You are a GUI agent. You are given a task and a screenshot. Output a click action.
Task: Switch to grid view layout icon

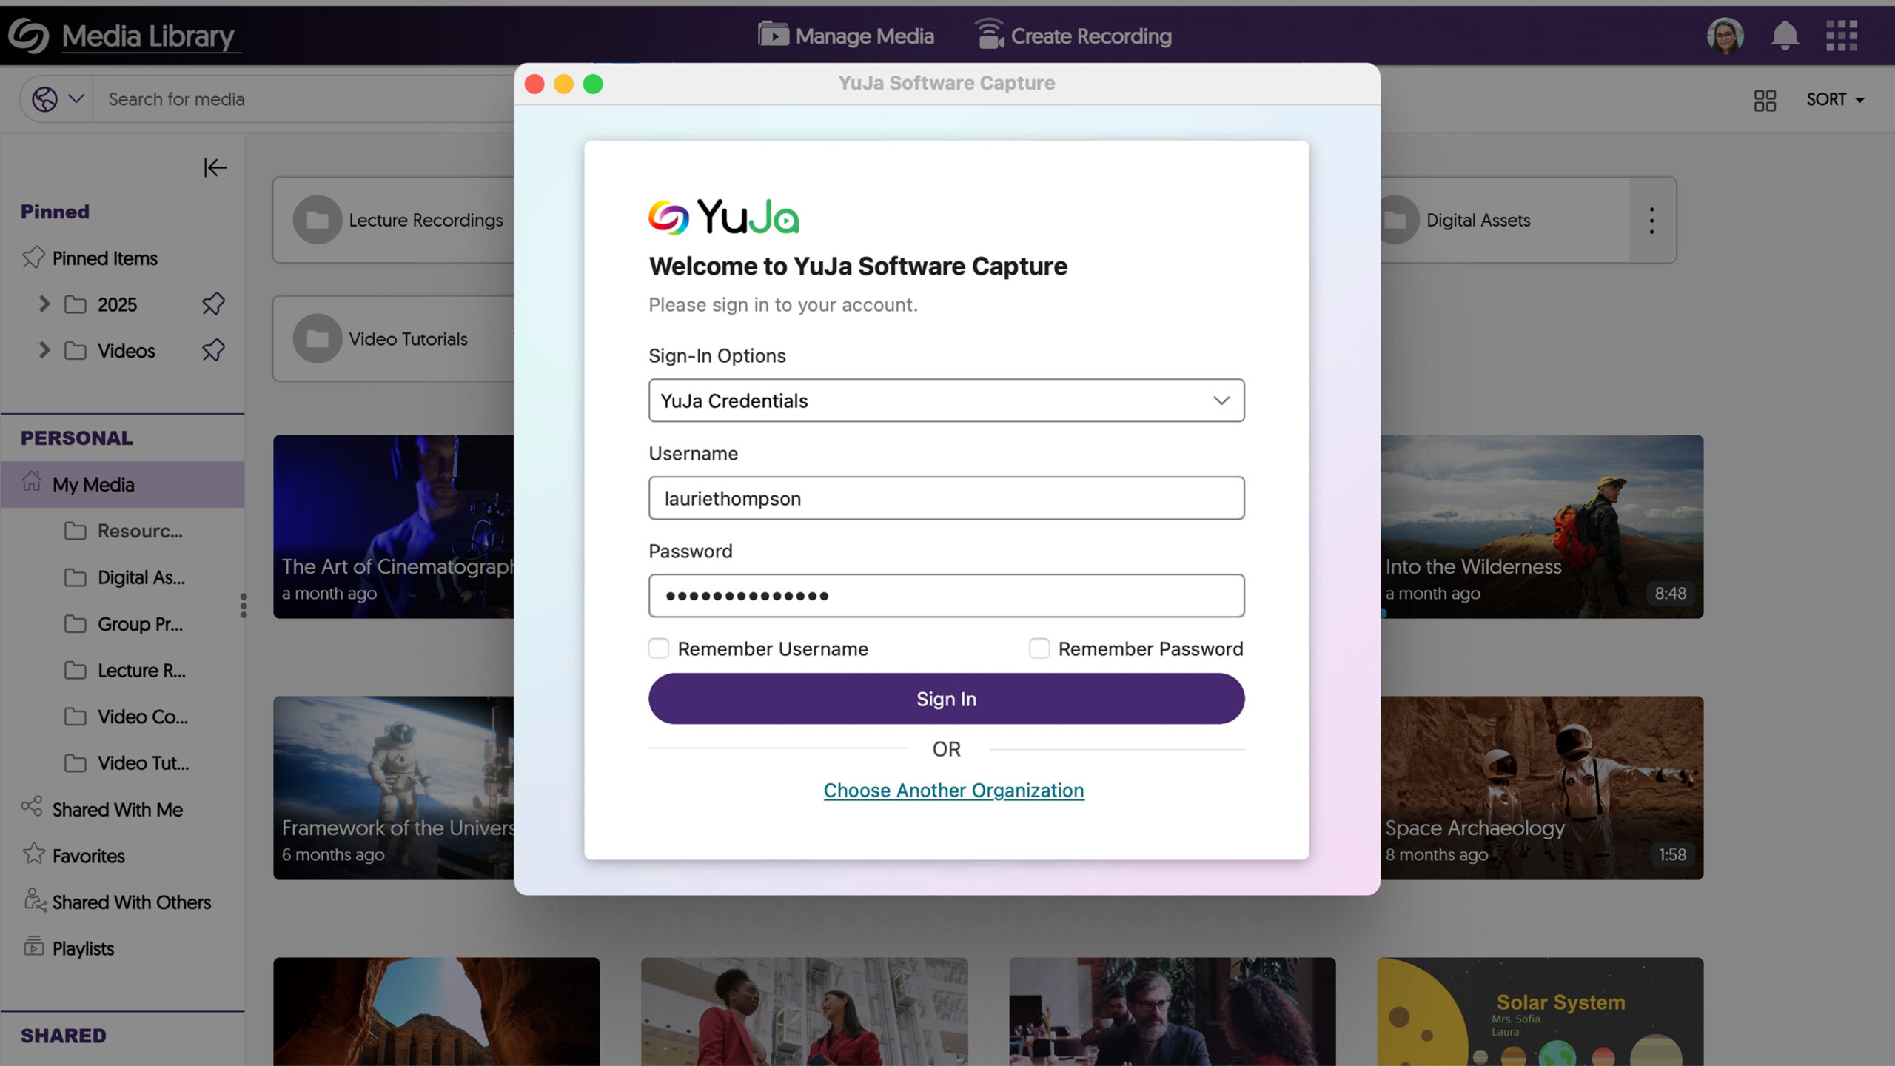[x=1766, y=98]
